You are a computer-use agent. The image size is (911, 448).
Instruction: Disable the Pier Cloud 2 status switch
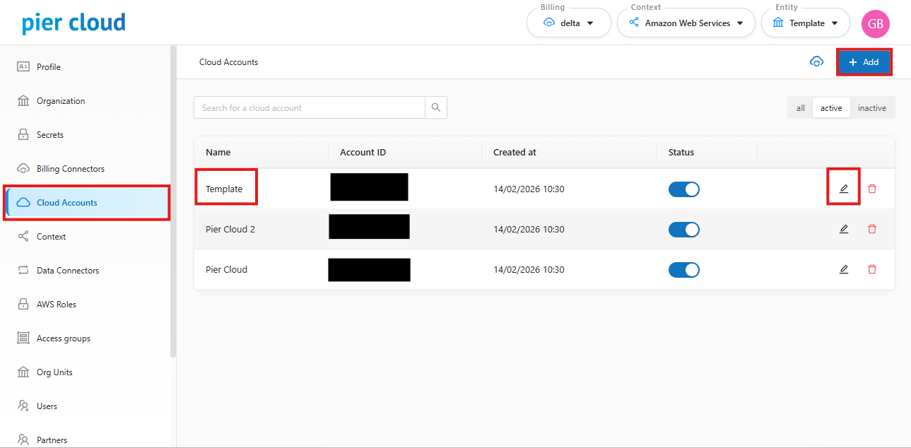pyautogui.click(x=683, y=229)
